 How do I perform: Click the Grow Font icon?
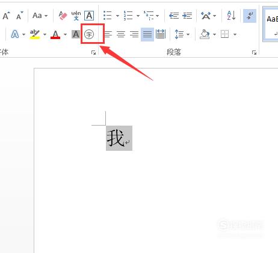[6, 16]
